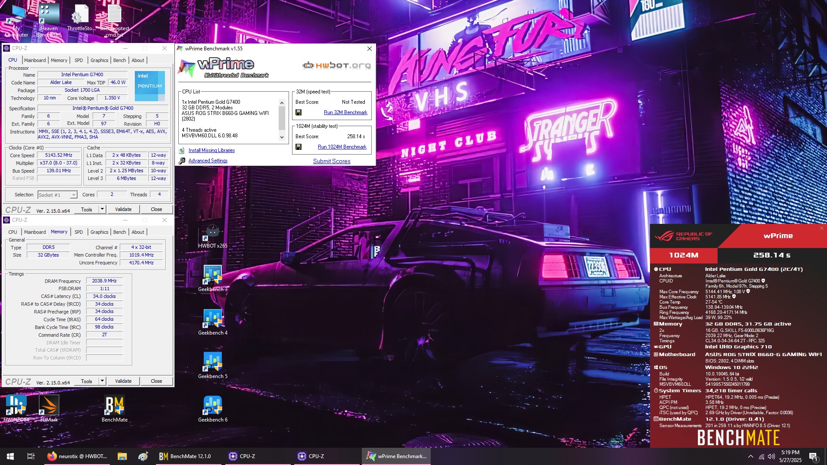Open Windows Start menu

click(10, 456)
